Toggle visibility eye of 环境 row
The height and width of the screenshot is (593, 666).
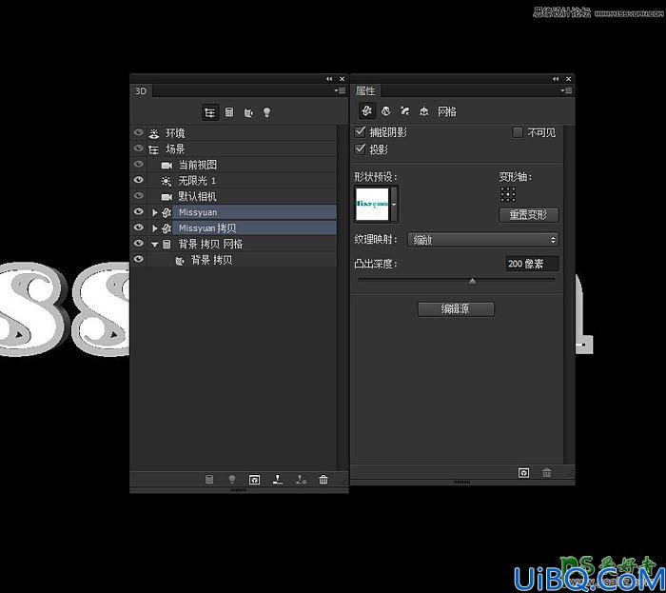[139, 132]
